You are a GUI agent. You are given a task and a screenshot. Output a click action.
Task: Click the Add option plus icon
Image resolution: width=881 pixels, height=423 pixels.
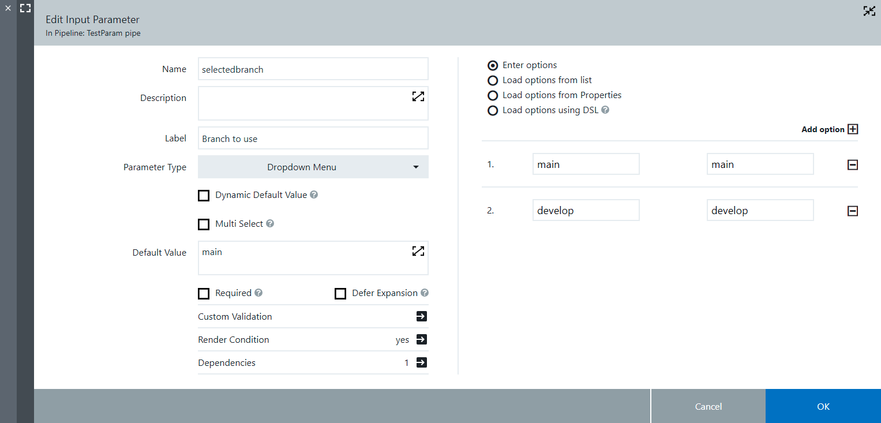853,129
